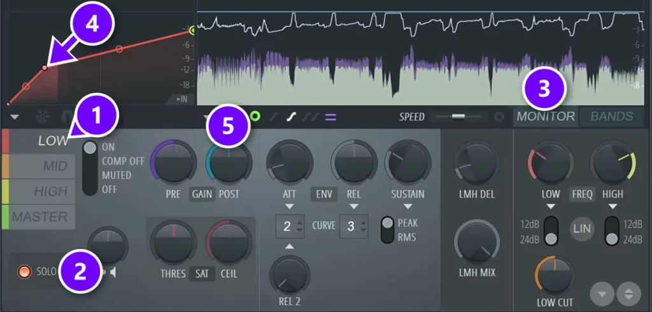Click the green circle envelope icon
Viewport: 652px width, 312px height.
(x=255, y=116)
